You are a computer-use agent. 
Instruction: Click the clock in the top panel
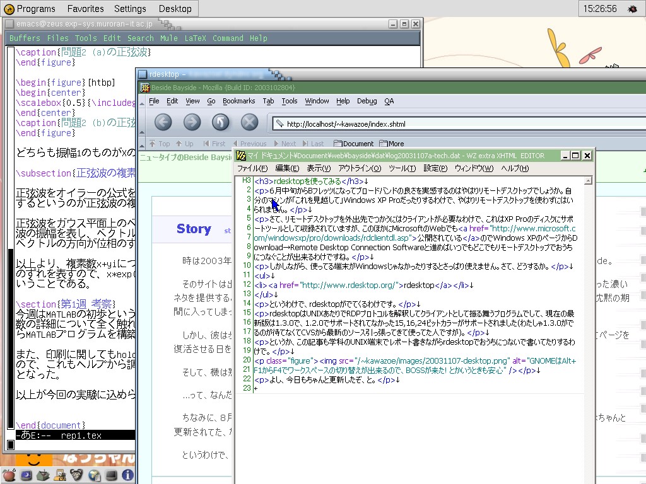click(x=600, y=9)
